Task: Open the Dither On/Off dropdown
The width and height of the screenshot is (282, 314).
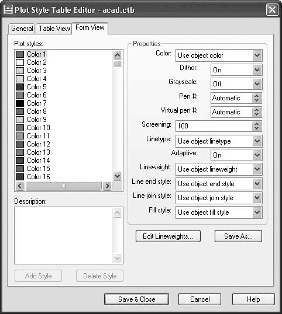Action: coord(257,70)
